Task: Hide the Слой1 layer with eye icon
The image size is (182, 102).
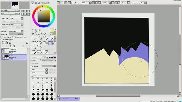Action: 3,56
